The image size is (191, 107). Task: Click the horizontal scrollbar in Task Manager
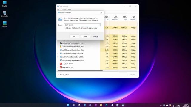point(80,71)
